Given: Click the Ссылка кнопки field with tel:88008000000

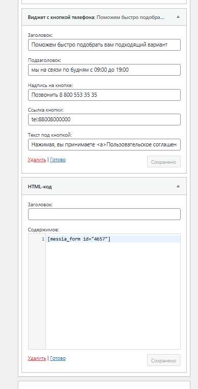Looking at the screenshot, I should (104, 120).
